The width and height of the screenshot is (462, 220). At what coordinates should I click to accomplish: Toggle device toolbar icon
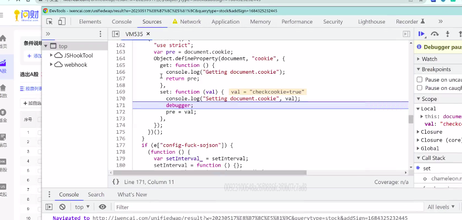tap(62, 21)
